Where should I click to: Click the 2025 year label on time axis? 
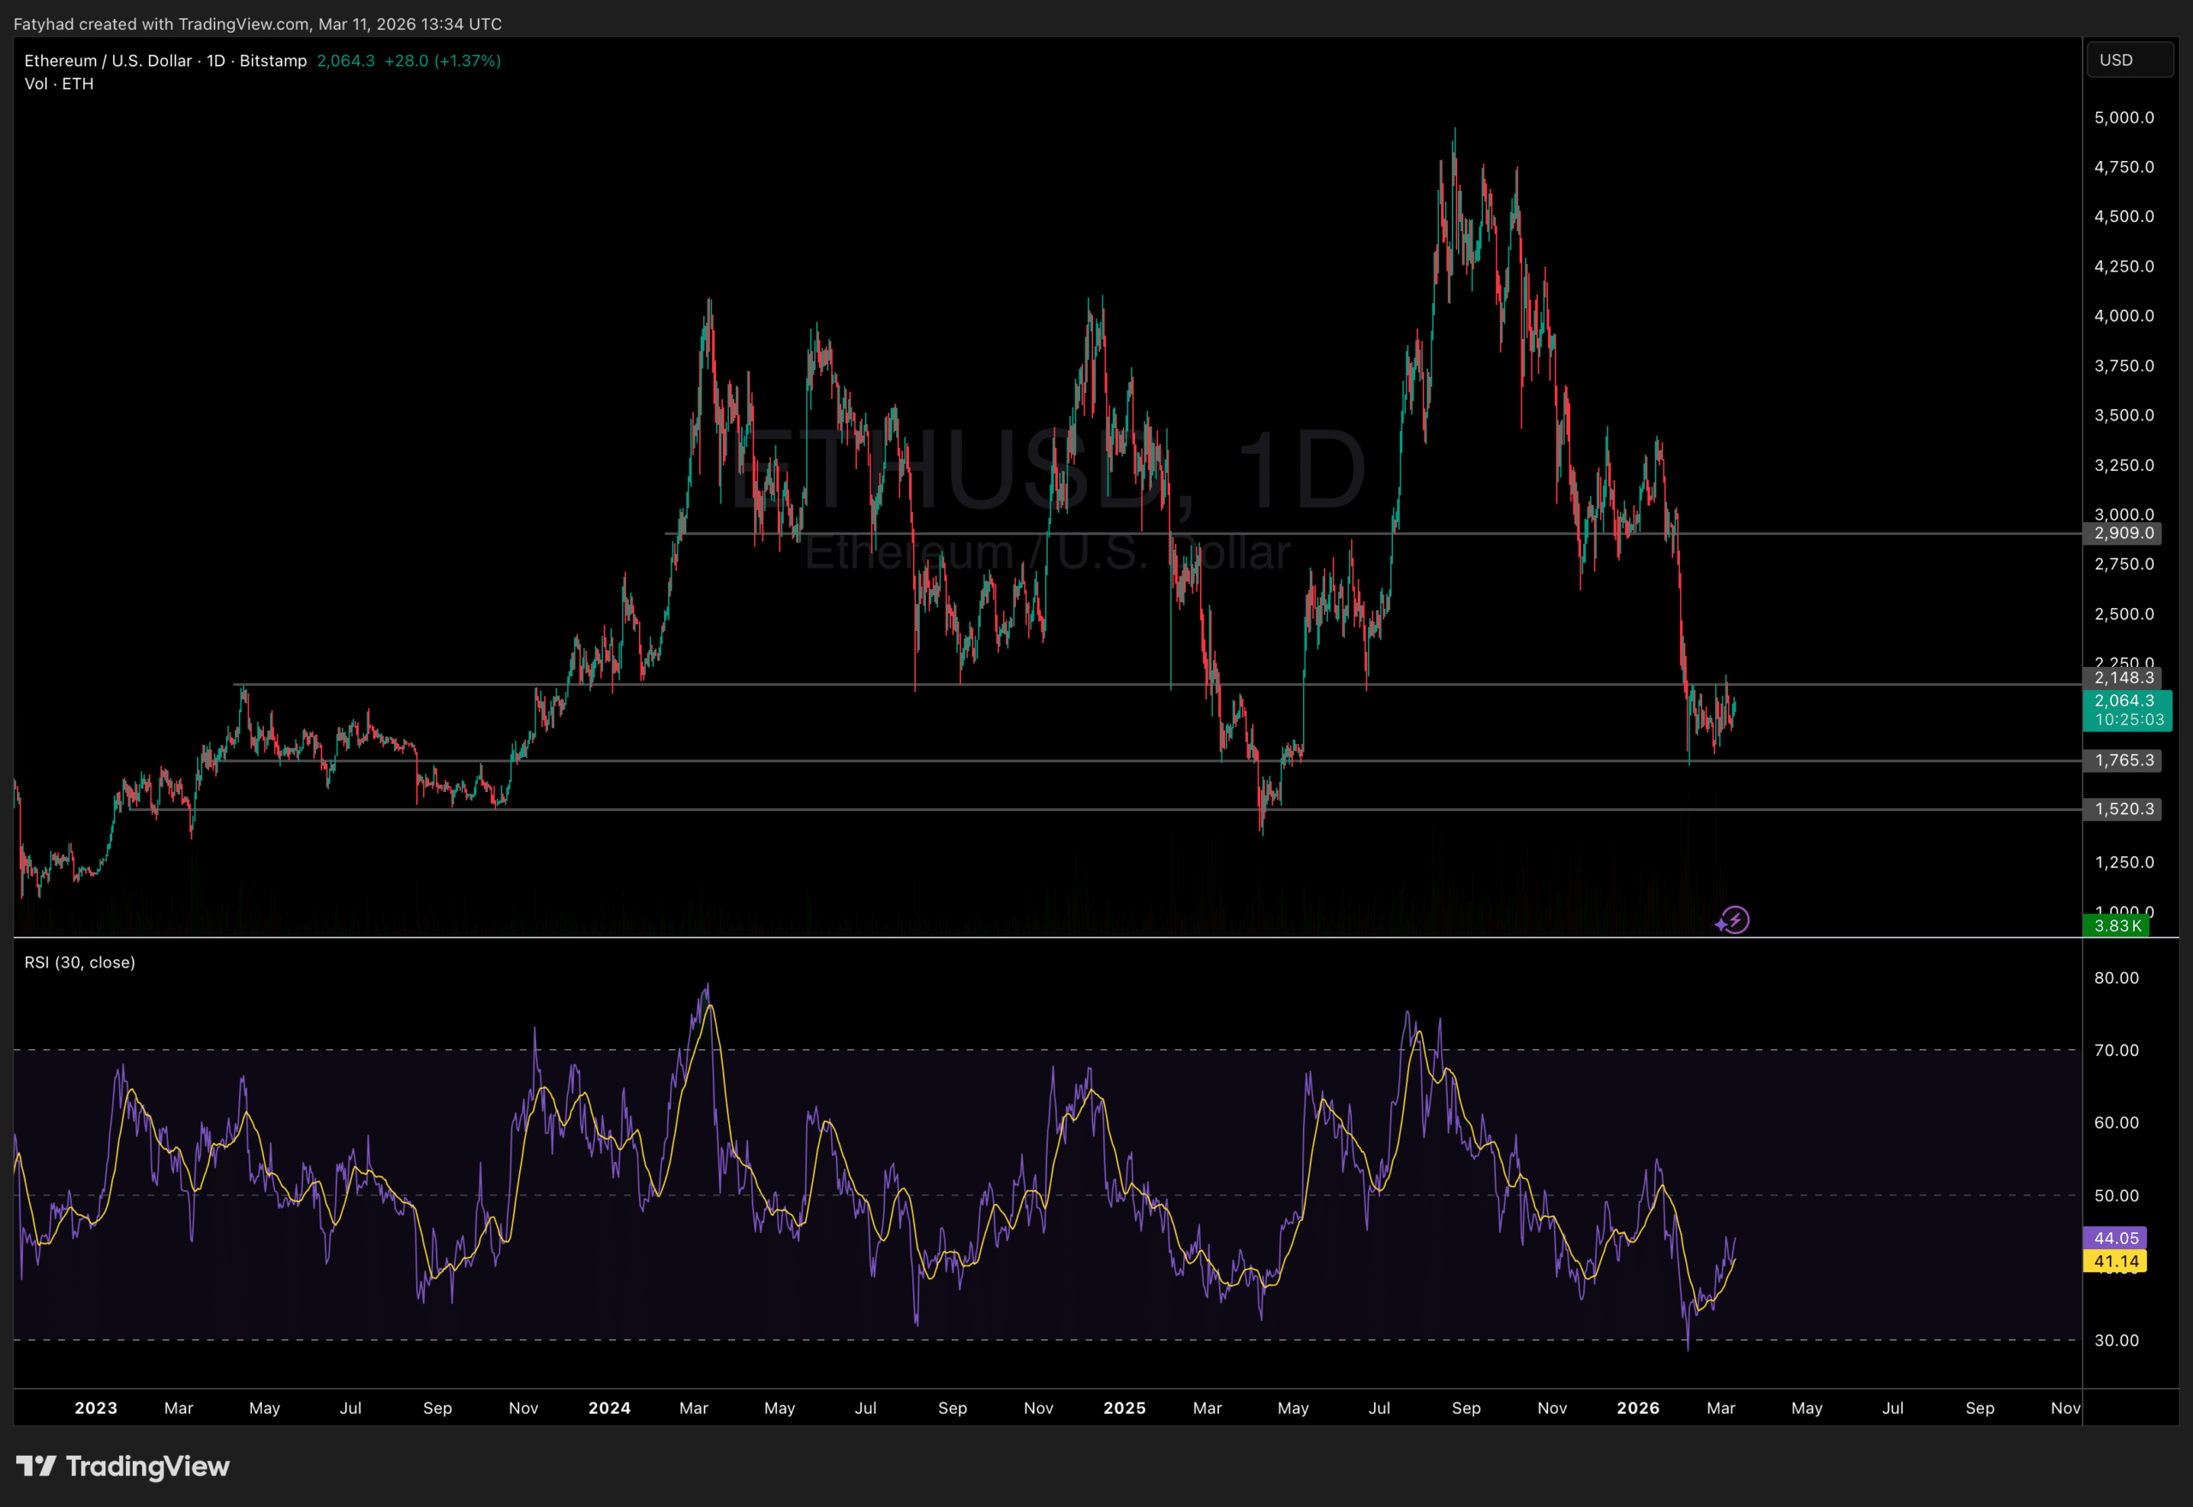[1124, 1409]
